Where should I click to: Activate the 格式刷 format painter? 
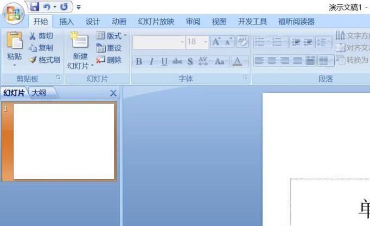click(x=44, y=60)
